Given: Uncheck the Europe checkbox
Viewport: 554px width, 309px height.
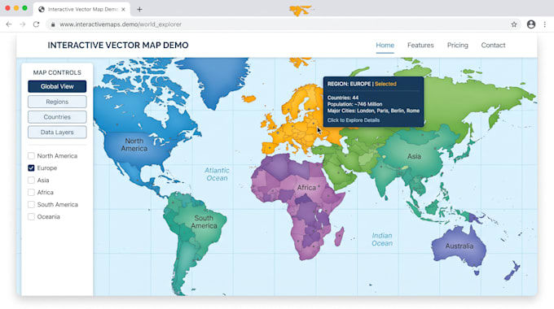Looking at the screenshot, I should click(x=31, y=168).
